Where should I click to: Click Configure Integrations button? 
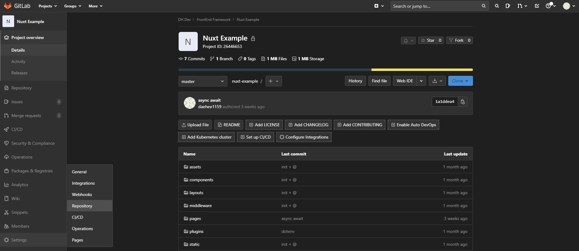(x=304, y=137)
